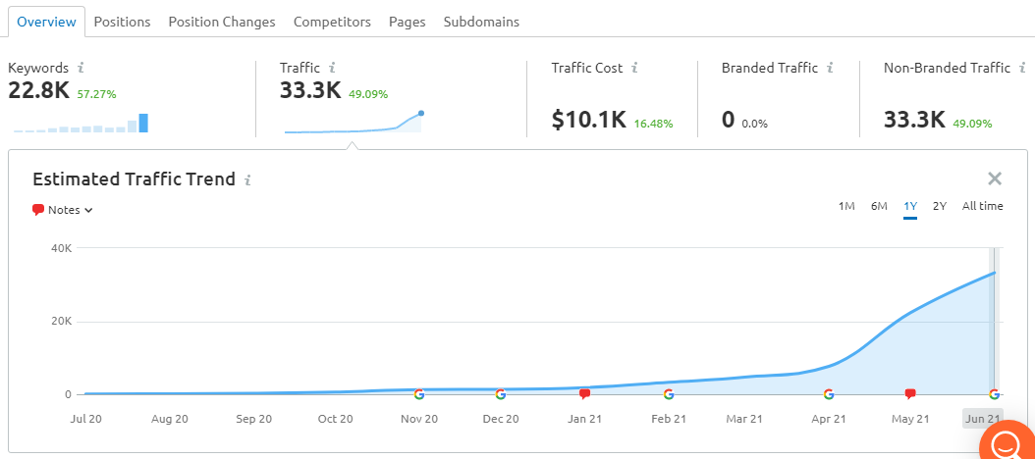Open the red note marker at Jan 21
Image resolution: width=1035 pixels, height=459 pixels.
click(584, 394)
